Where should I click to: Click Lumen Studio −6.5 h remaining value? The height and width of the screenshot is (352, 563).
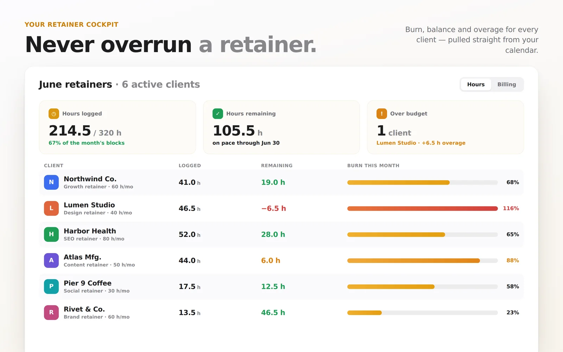tap(273, 208)
